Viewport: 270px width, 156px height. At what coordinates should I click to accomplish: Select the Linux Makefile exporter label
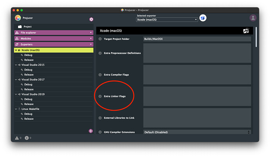click(x=30, y=109)
